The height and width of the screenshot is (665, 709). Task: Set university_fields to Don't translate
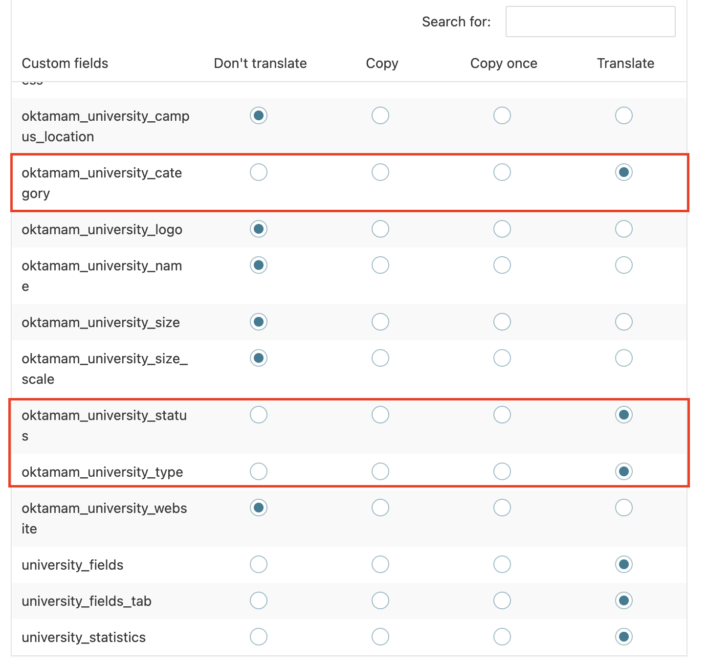tap(259, 565)
